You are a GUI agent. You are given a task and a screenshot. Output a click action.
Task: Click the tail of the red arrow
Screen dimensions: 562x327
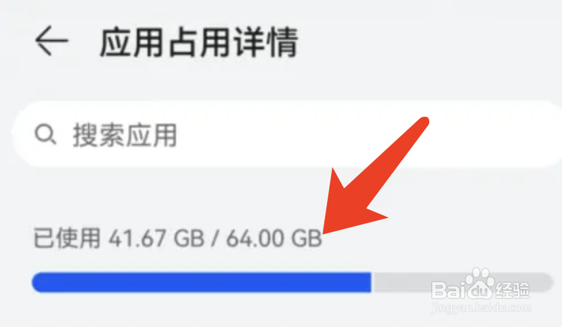coord(423,122)
